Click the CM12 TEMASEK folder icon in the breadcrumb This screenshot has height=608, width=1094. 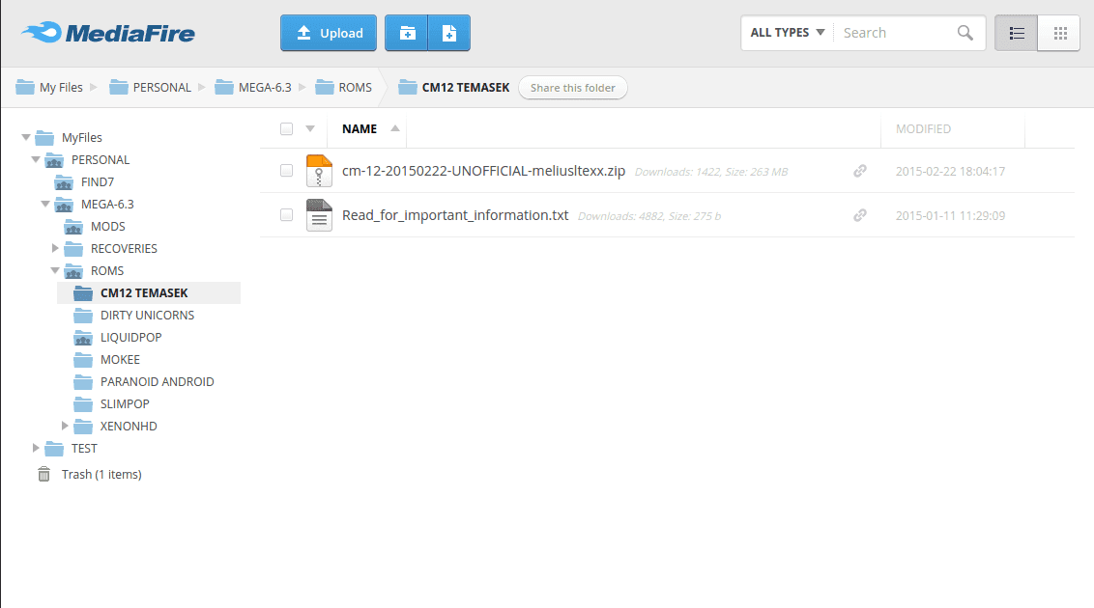408,87
